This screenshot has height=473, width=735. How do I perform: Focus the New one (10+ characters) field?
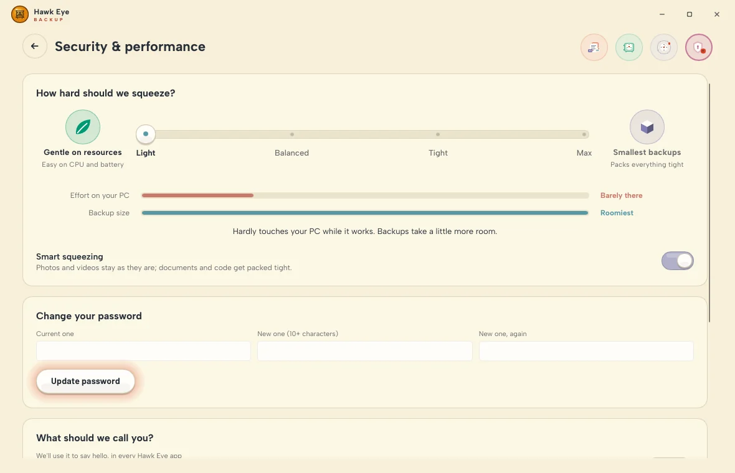[x=364, y=351]
